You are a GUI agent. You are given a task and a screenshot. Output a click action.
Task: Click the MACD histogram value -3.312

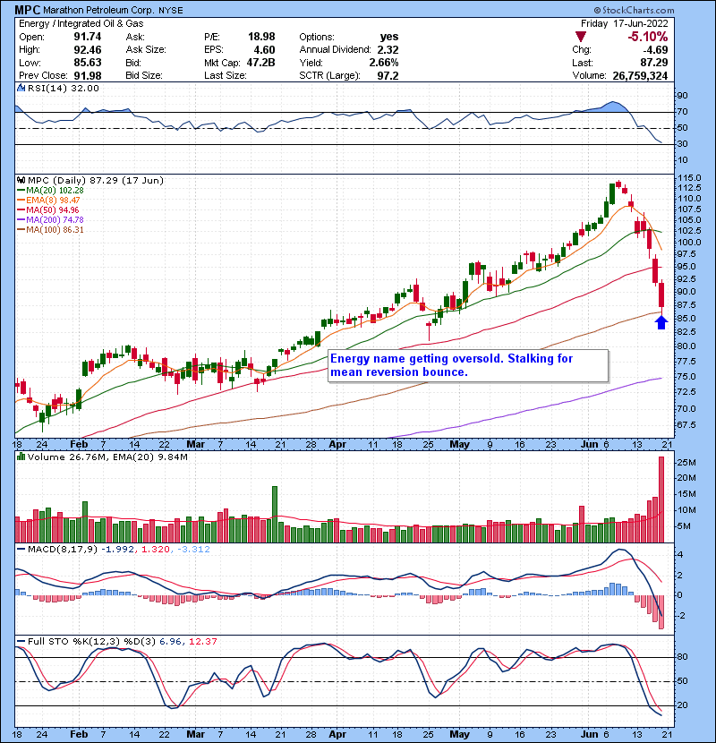coord(193,550)
